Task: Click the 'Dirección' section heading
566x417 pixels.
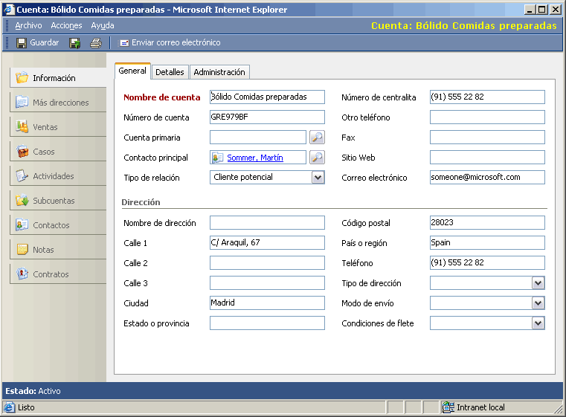Action: pyautogui.click(x=141, y=202)
